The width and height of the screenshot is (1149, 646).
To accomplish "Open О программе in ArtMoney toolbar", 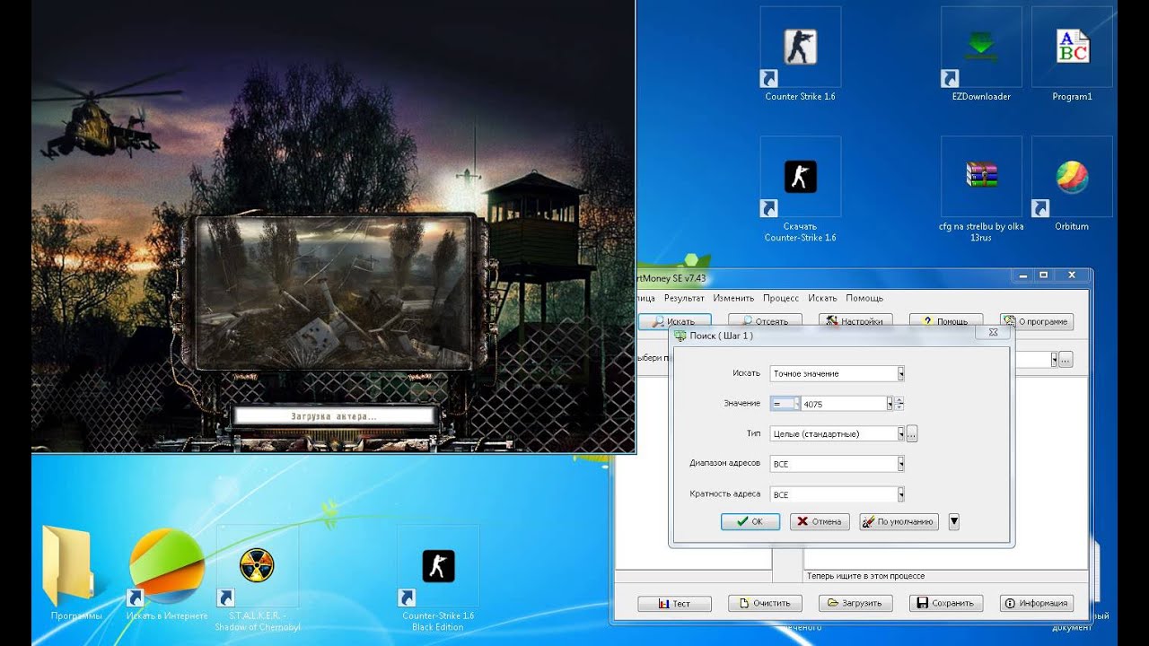I will click(x=1037, y=321).
